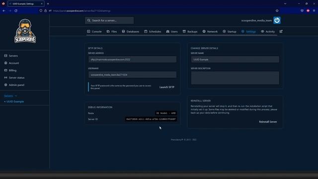Open Server status in the sidebar
The image size is (318, 179).
(14, 78)
